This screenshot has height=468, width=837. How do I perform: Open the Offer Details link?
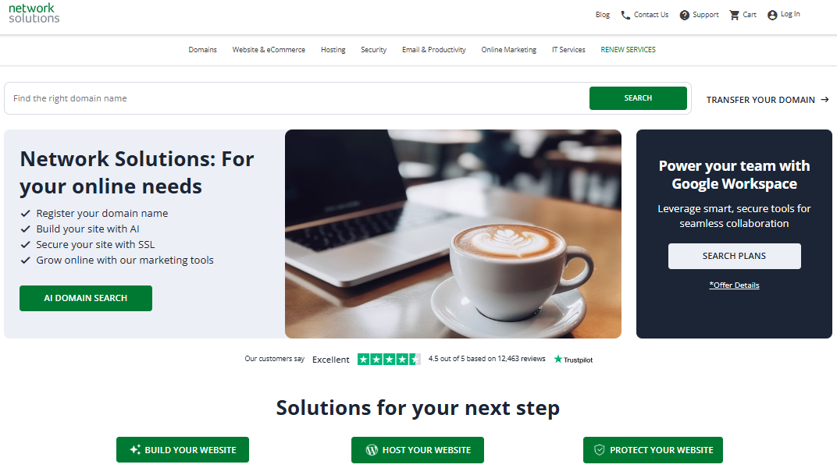(x=734, y=285)
